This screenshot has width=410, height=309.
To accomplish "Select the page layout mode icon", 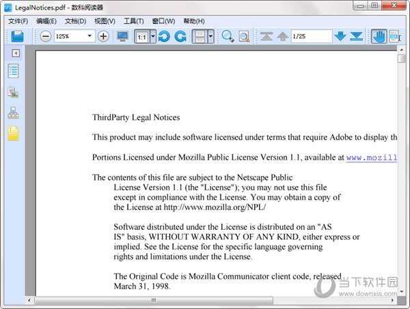I will coord(200,36).
